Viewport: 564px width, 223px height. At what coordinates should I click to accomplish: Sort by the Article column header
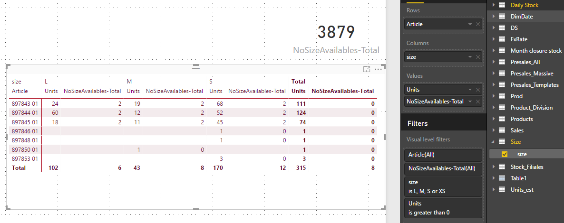pyautogui.click(x=20, y=91)
